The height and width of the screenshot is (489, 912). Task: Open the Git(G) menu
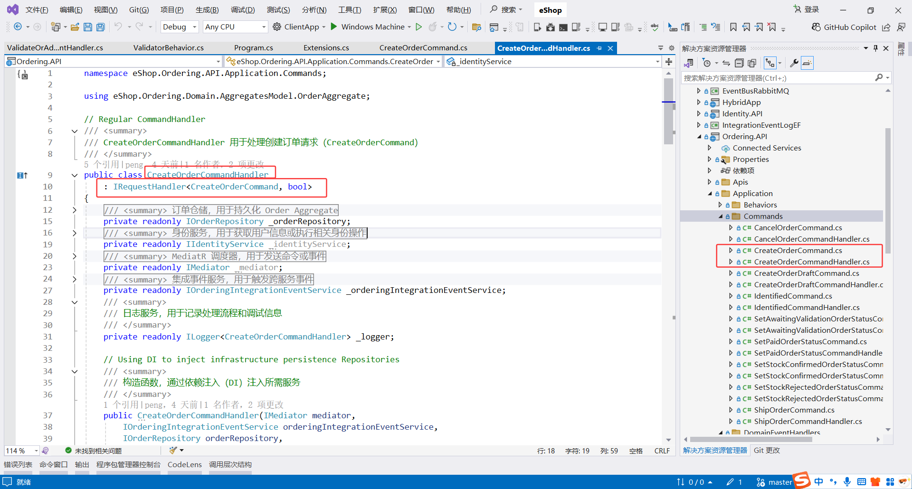(x=139, y=10)
